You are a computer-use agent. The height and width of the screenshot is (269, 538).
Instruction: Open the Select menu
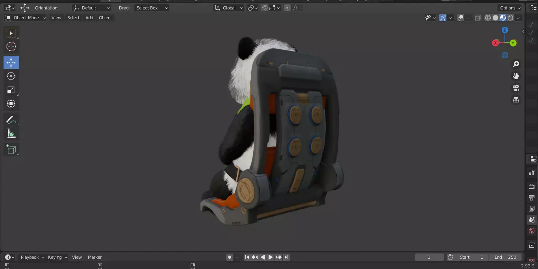73,18
